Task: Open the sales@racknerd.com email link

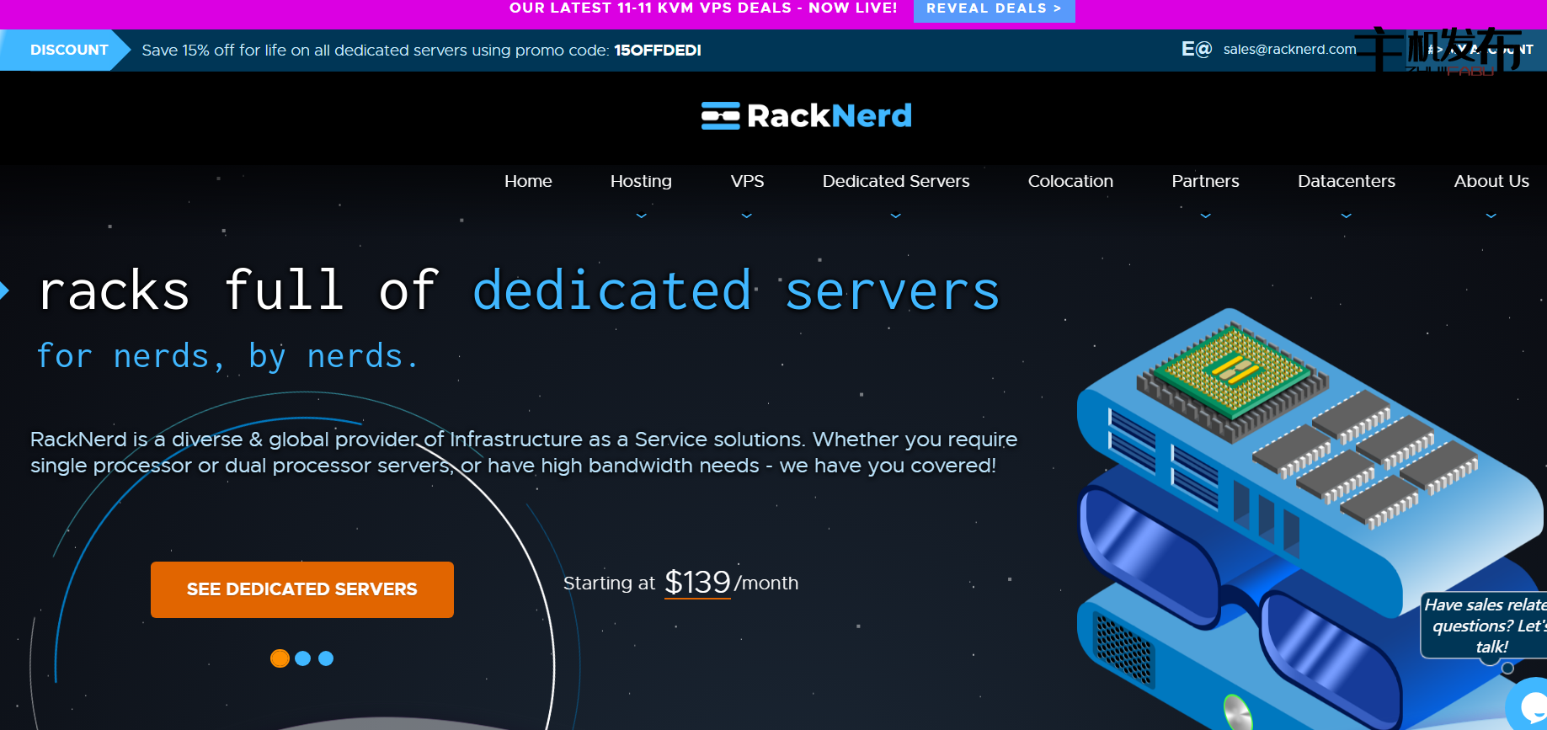Action: click(1289, 49)
